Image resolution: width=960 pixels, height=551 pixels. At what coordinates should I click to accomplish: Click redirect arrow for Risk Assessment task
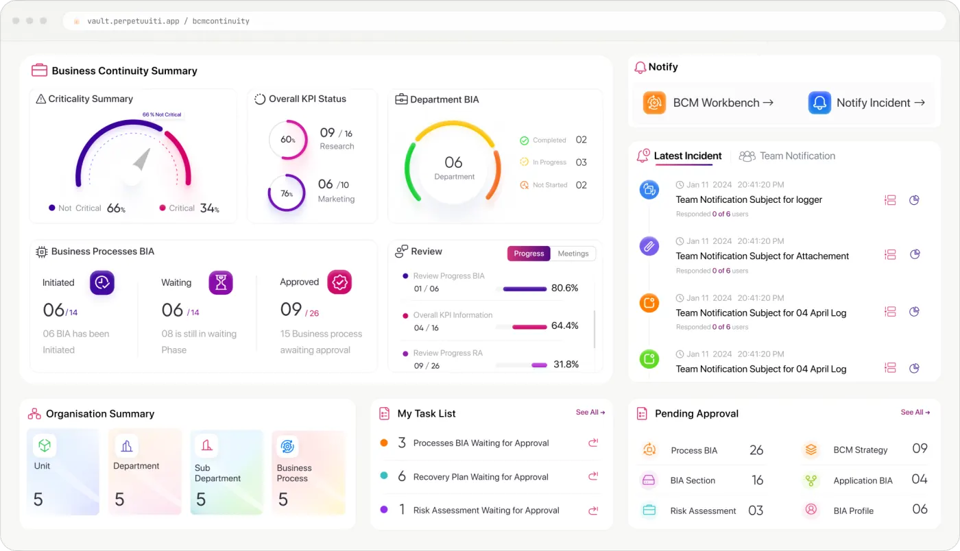pos(593,510)
